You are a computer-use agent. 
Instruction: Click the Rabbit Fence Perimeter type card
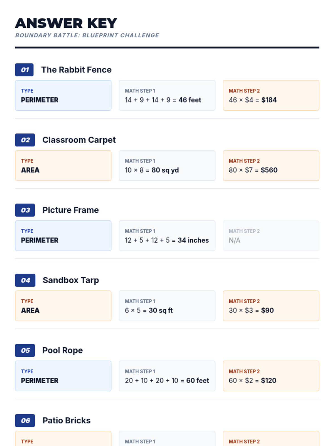point(63,95)
